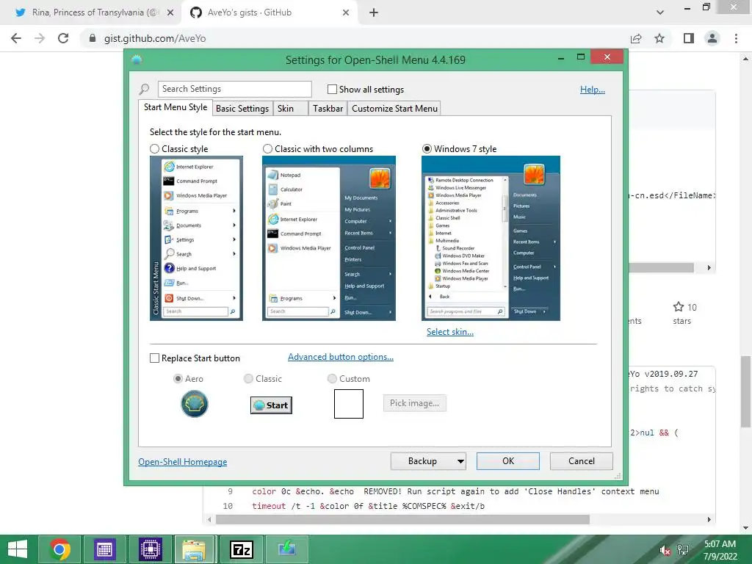Viewport: 752px width, 564px height.
Task: Click the Cancel button
Action: (582, 461)
